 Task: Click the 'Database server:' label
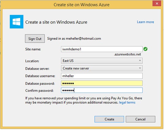point(37,69)
